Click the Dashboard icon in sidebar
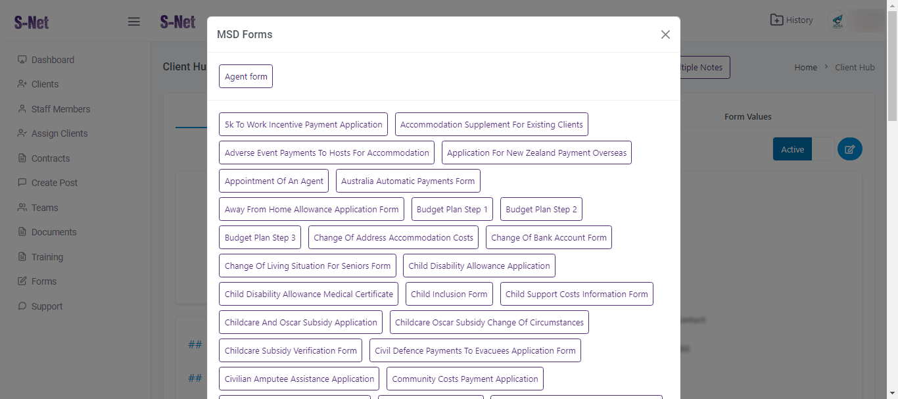The width and height of the screenshot is (898, 399). (x=22, y=60)
